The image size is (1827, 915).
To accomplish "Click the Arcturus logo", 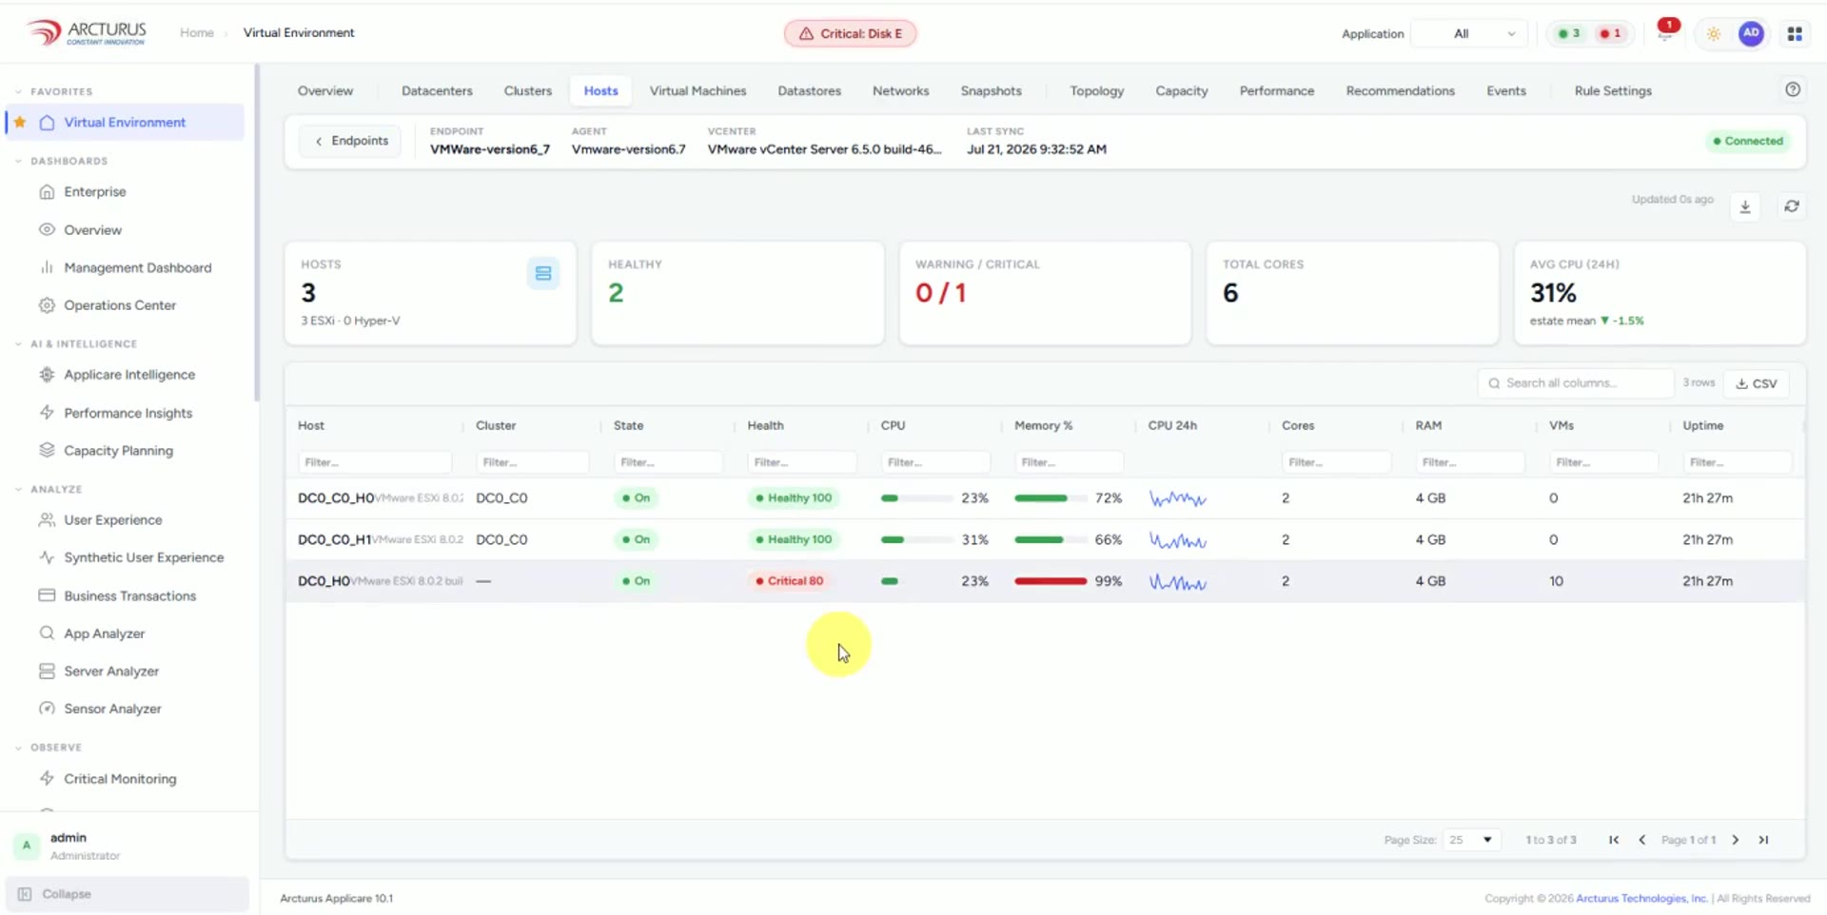I will click(87, 33).
